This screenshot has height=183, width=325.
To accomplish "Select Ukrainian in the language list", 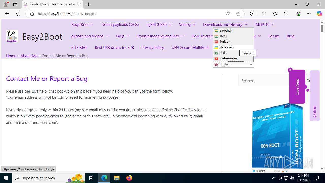I will [x=233, y=47].
